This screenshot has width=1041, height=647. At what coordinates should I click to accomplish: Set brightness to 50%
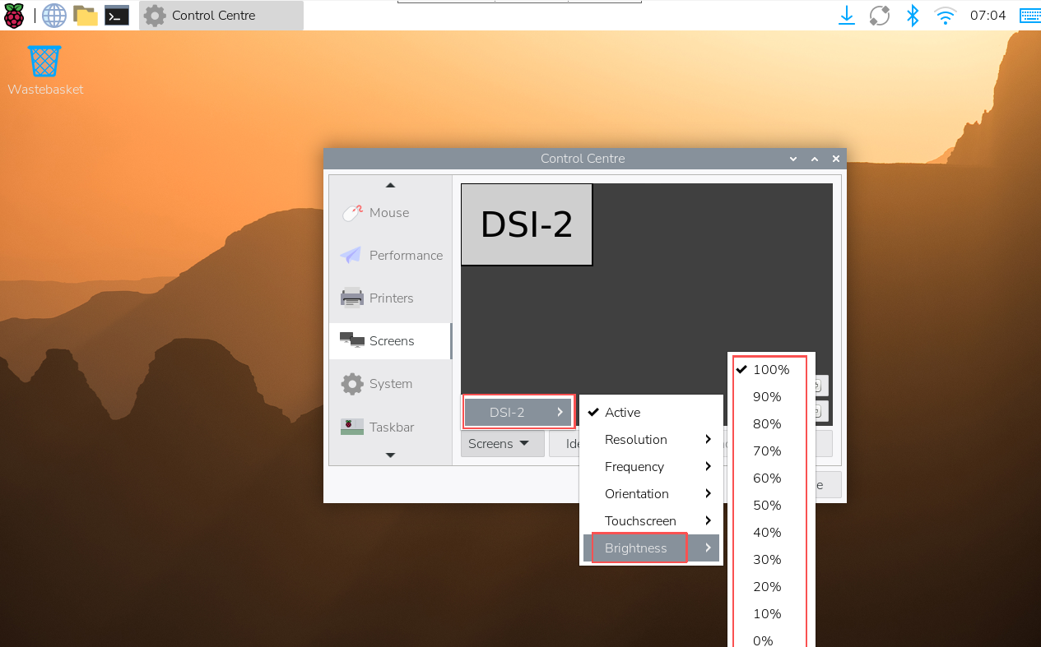(x=767, y=506)
